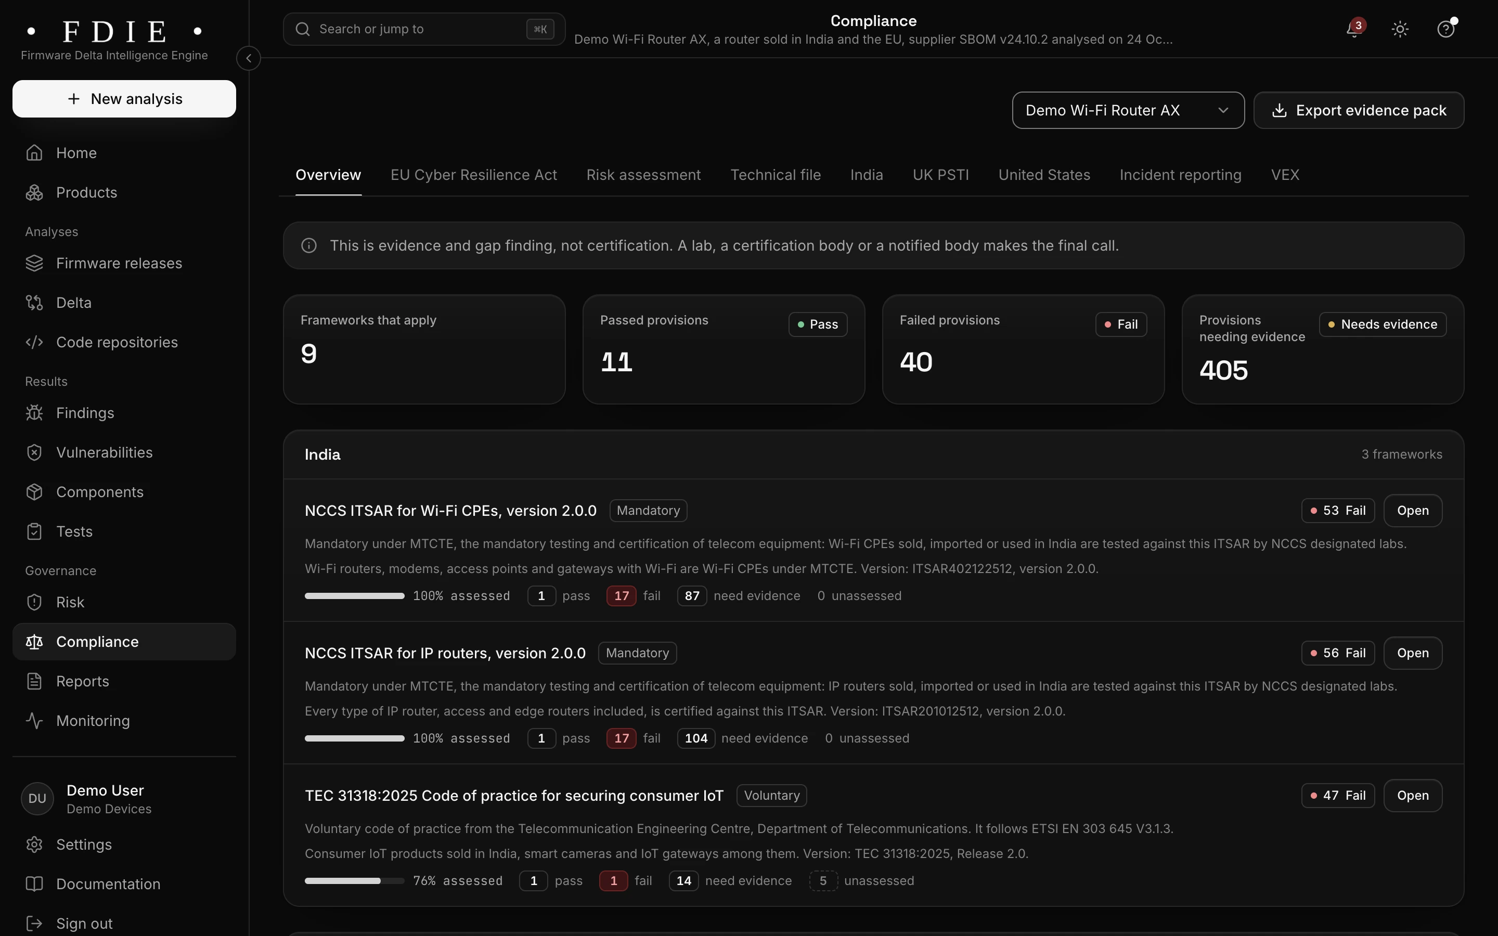Click the Code repositories brackets icon
This screenshot has width=1498, height=936.
(x=35, y=342)
